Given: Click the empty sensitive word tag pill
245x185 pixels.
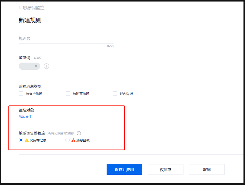Looking at the screenshot, I should [x=29, y=66].
